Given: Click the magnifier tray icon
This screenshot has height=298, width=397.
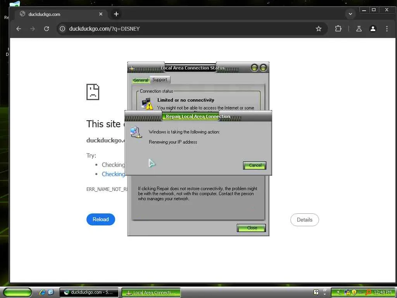Looking at the screenshot, I should coord(368,293).
